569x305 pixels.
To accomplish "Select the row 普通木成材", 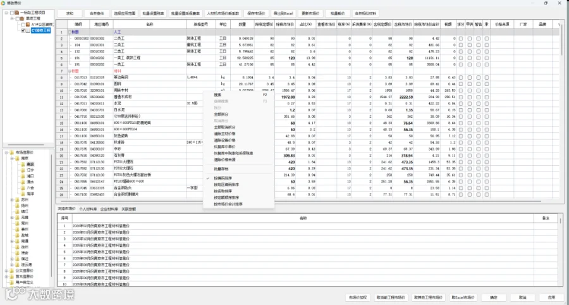I will click(308, 97).
